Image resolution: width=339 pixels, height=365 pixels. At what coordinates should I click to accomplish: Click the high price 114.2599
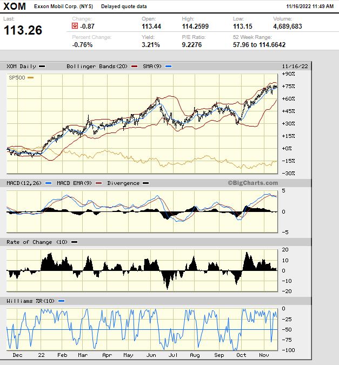click(195, 26)
